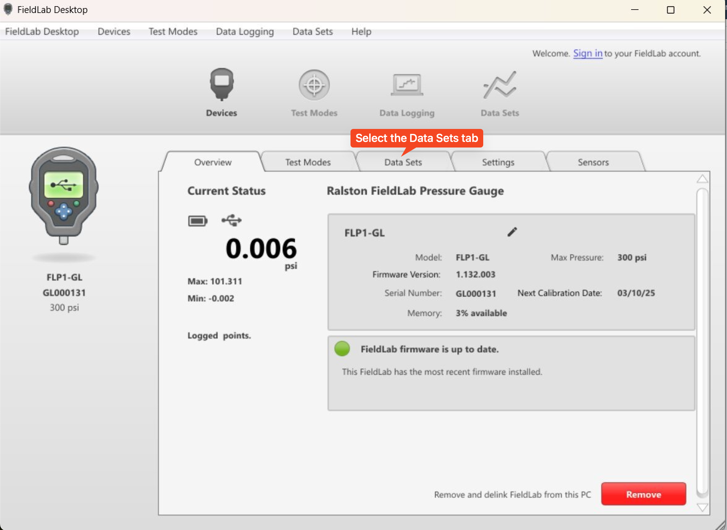Open the Data Logging laptop icon
Screen dimensions: 727x530
pyautogui.click(x=407, y=85)
